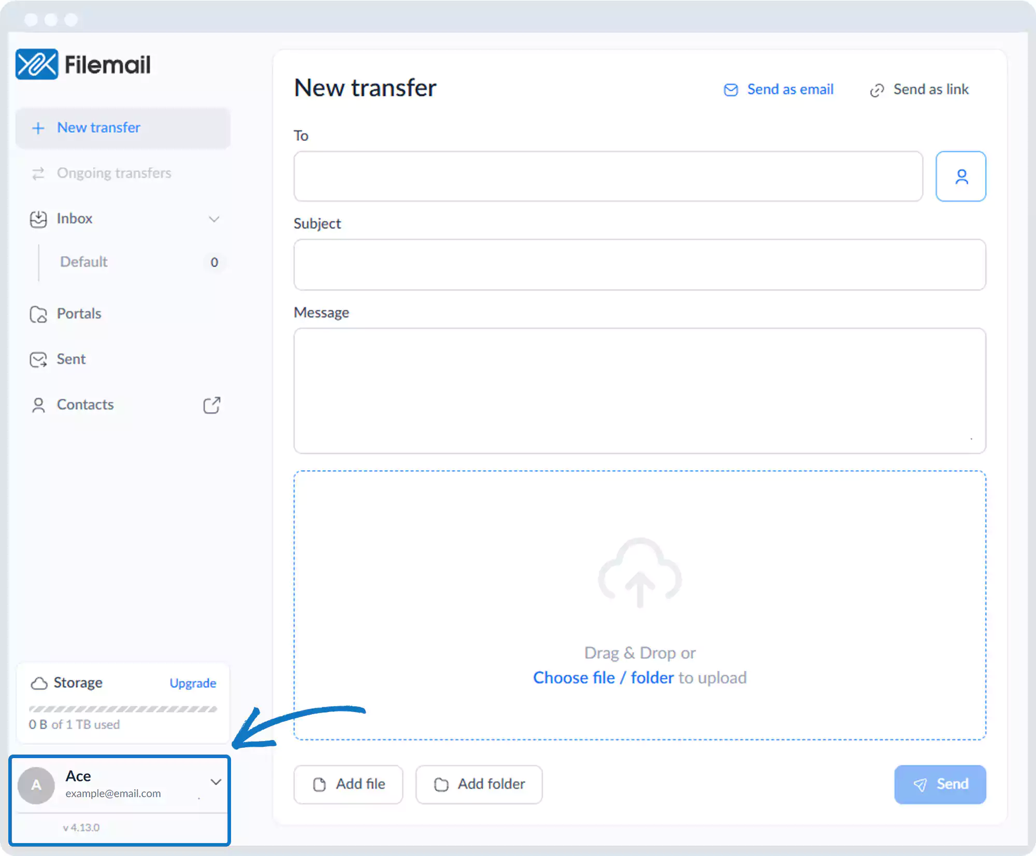The height and width of the screenshot is (856, 1036).
Task: Collapse the Inbox chevron
Action: click(214, 219)
